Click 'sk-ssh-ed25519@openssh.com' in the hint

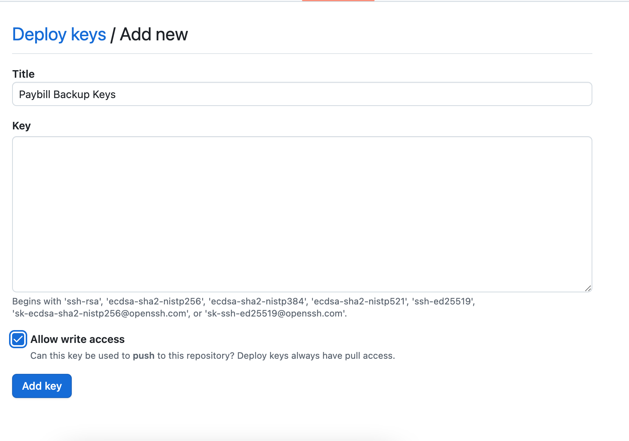[275, 313]
